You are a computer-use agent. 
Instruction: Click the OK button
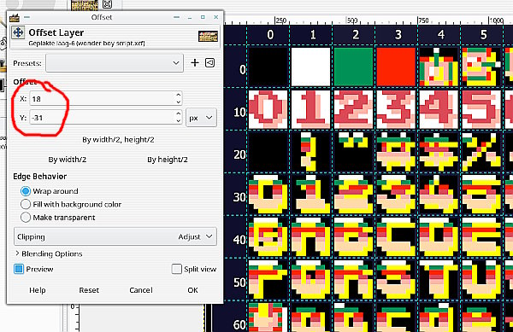point(192,290)
